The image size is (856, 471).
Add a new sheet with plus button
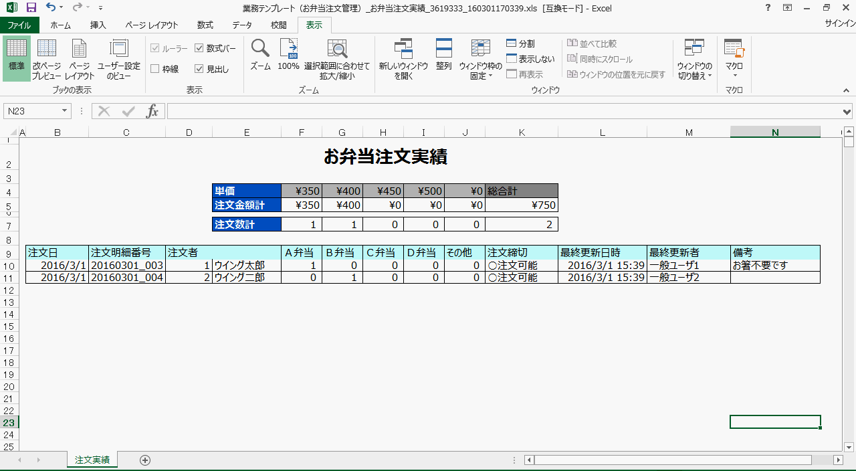145,460
